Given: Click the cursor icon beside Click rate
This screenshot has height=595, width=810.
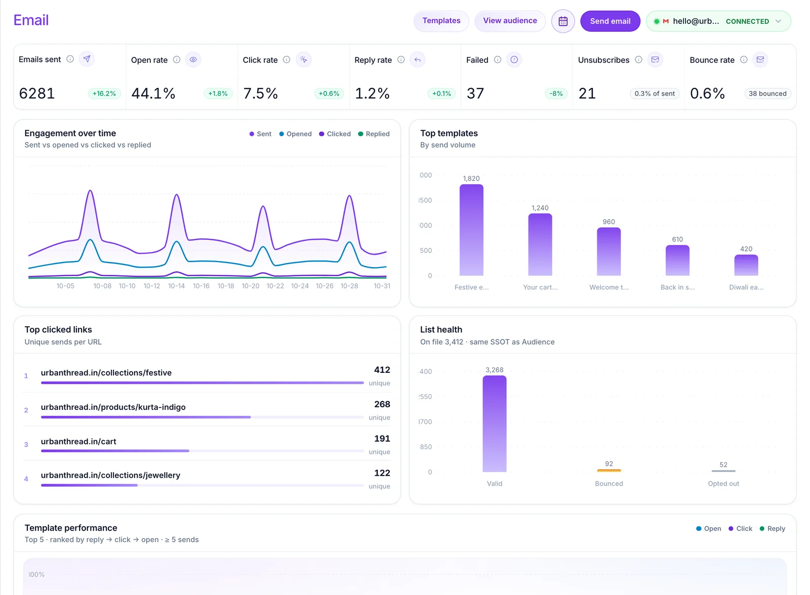Looking at the screenshot, I should (303, 60).
